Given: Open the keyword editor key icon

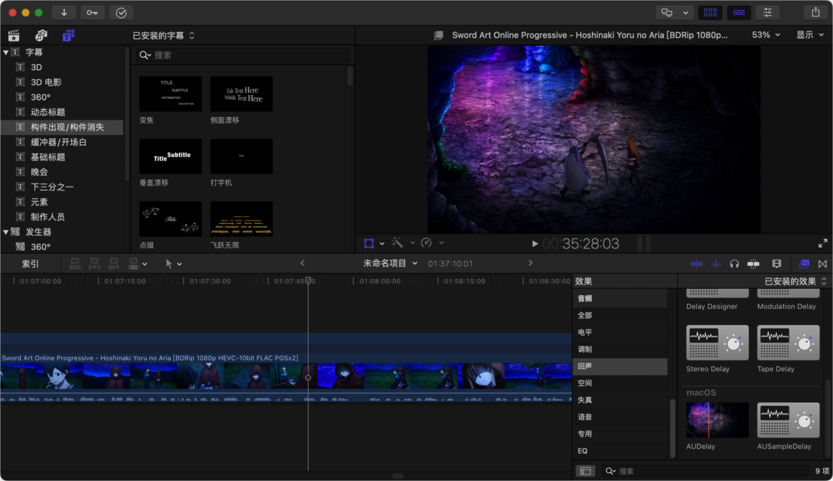Looking at the screenshot, I should (92, 12).
